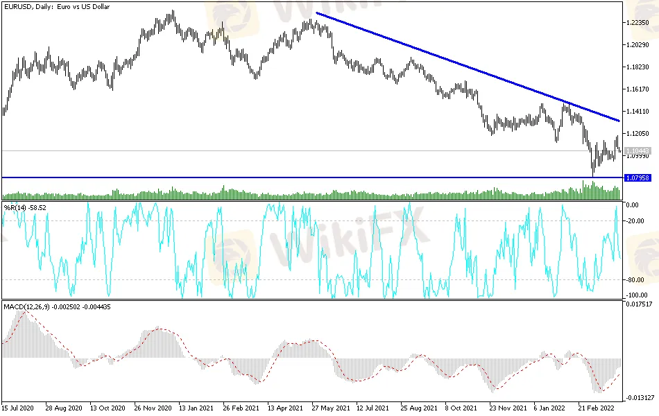Click the '%R(14) -58.52' indicator label
Image resolution: width=659 pixels, height=416 pixels.
coord(25,207)
